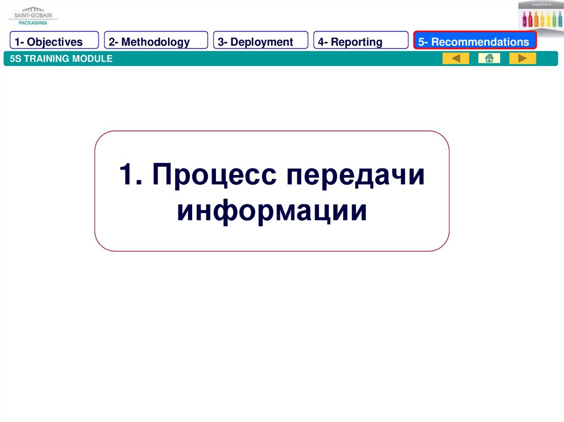
Task: Click the forward arrow navigation button
Action: click(522, 58)
